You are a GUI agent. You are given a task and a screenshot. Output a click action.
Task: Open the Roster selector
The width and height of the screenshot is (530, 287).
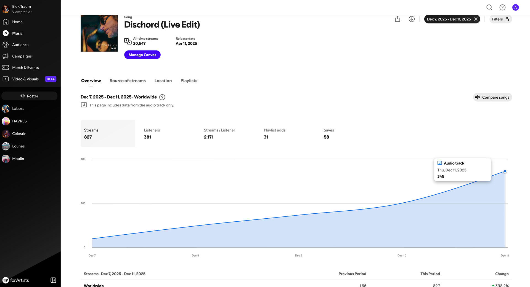[x=29, y=96]
